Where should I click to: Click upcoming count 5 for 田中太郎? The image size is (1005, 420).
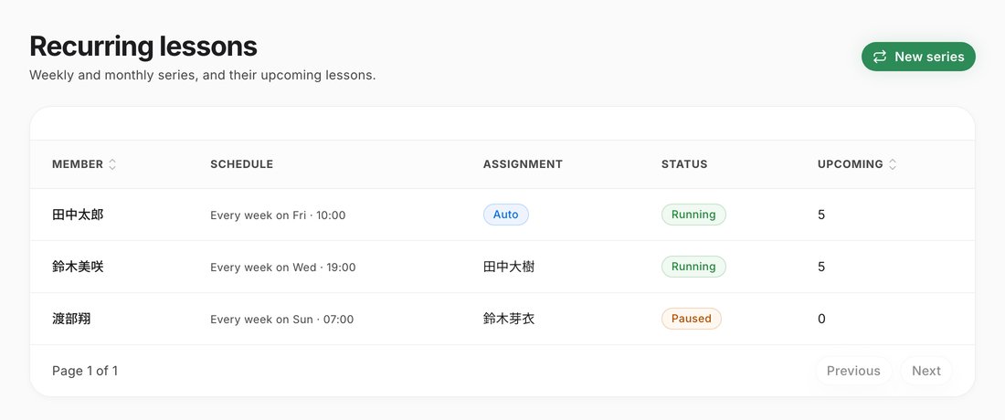821,215
